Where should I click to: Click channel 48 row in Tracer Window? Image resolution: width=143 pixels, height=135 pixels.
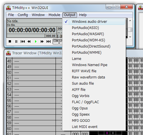tap(35, 61)
